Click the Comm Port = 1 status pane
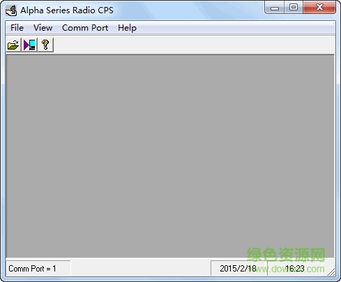This screenshot has width=341, height=282. click(38, 269)
